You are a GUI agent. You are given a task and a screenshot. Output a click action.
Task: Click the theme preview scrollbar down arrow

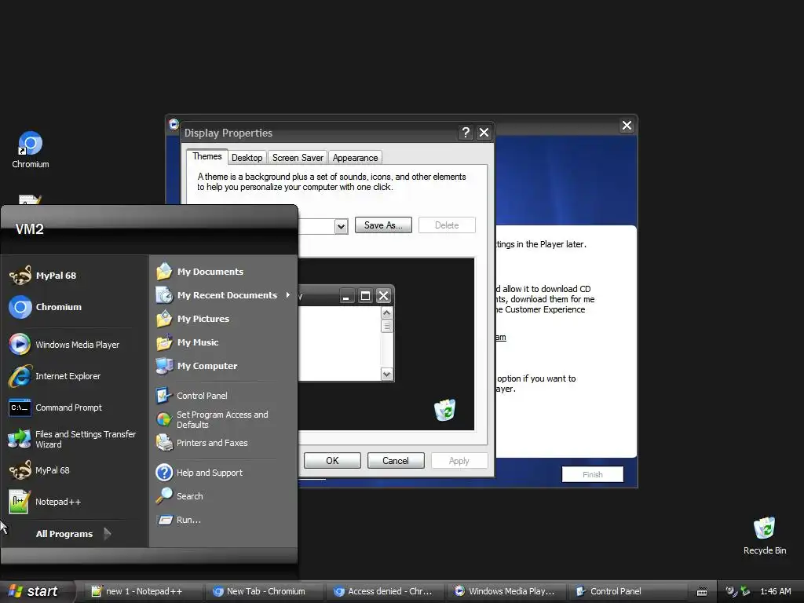point(386,375)
